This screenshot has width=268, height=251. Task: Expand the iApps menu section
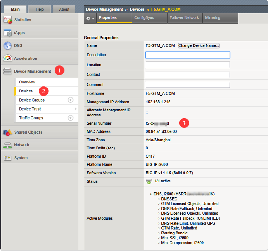tap(40, 33)
